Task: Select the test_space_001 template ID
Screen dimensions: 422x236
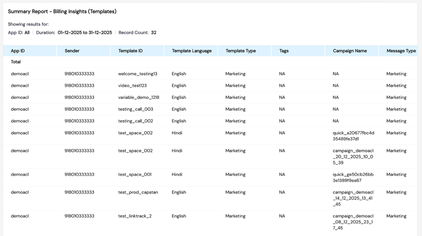Action: [135, 174]
